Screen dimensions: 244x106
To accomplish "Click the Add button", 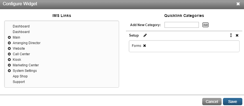I will click(x=206, y=25).
